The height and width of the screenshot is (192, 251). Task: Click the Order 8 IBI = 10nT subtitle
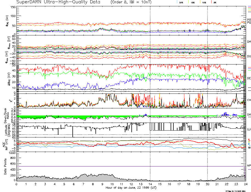(x=134, y=2)
